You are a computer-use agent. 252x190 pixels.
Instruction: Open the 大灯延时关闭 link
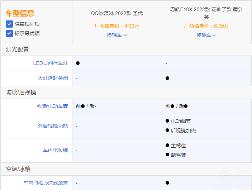(x=53, y=78)
